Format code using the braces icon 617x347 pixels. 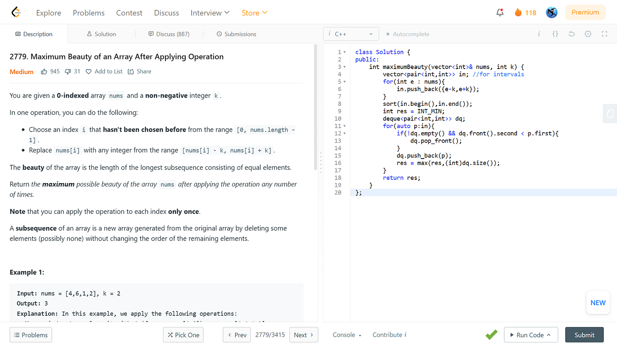click(x=555, y=34)
